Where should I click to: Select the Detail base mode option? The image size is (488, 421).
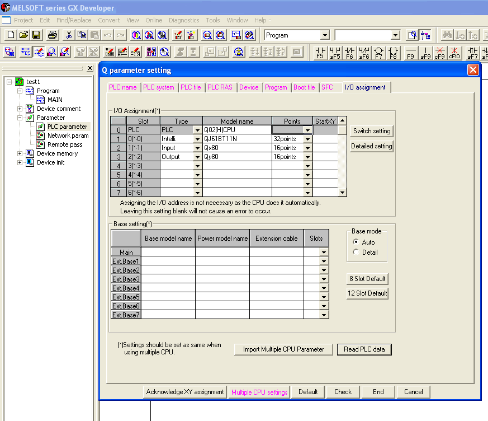(x=356, y=252)
